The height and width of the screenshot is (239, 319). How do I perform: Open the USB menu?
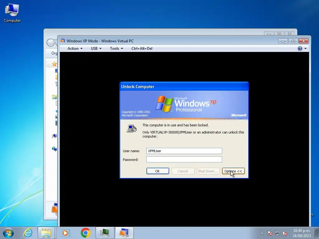pyautogui.click(x=96, y=48)
